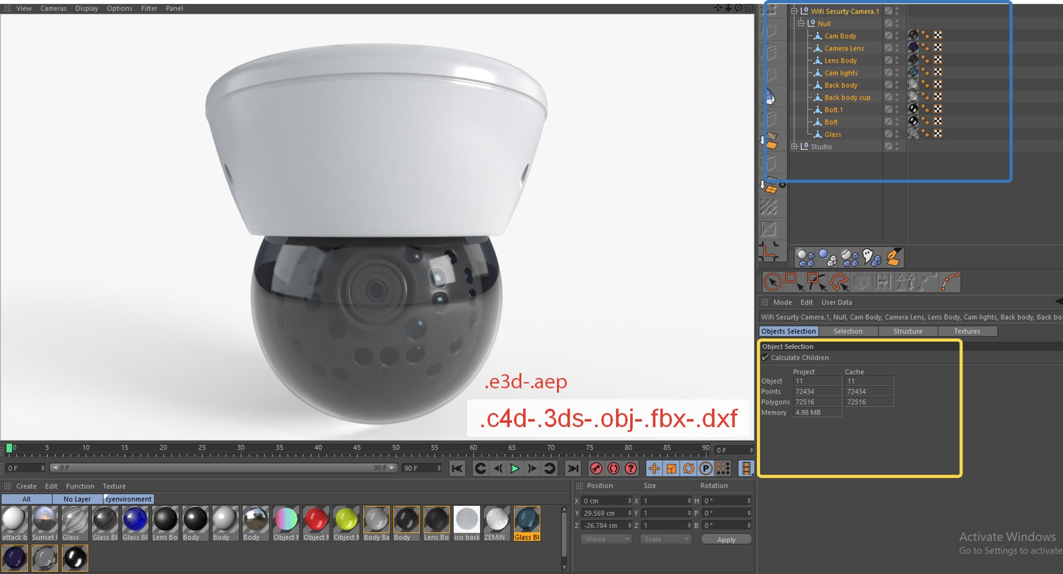This screenshot has height=574, width=1063.
Task: Select the yellow-green Object material swatch
Action: (x=346, y=524)
